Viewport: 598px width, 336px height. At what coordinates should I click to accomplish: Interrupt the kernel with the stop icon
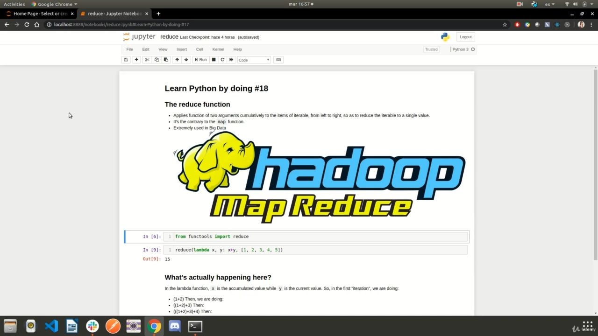coord(214,60)
